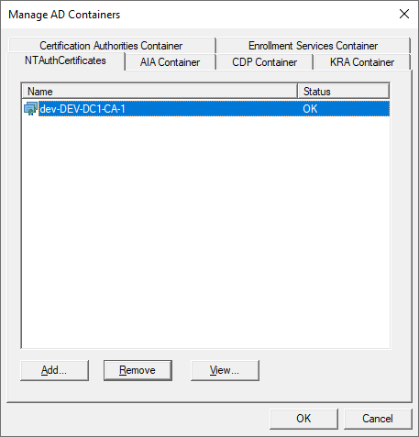The width and height of the screenshot is (419, 437).
Task: Click the divider between Name and Status columns
Action: click(x=298, y=92)
